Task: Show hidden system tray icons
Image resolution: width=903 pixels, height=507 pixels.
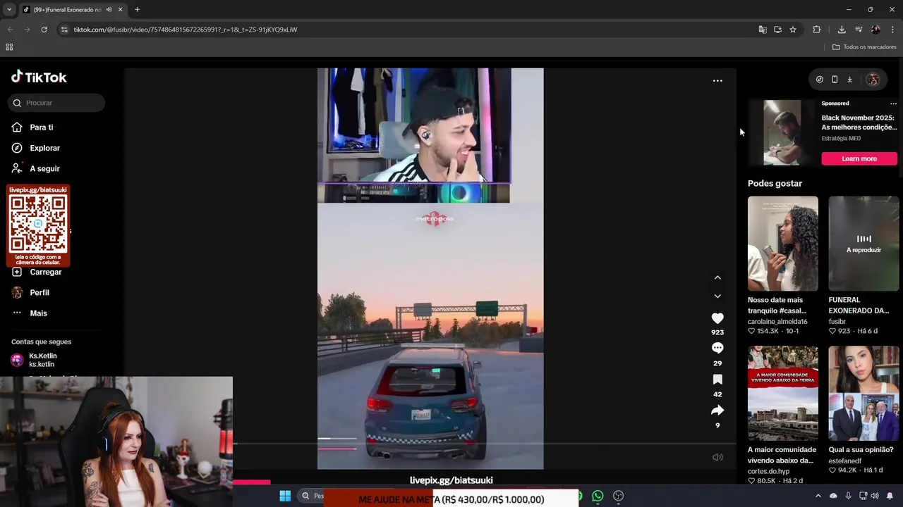Action: pos(818,496)
